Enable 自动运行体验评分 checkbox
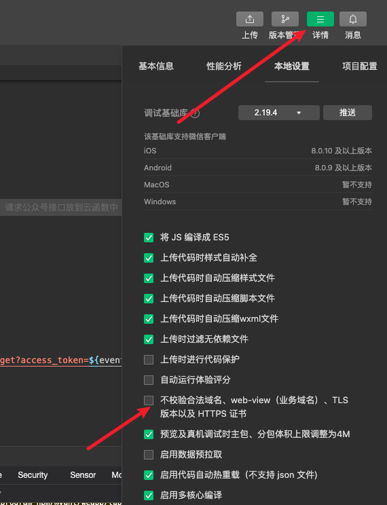 pyautogui.click(x=149, y=380)
